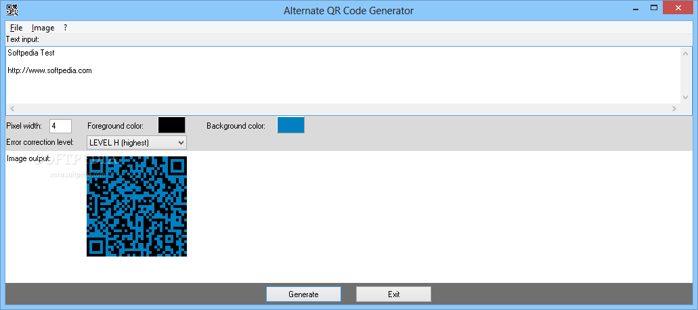Click the horizontal scroll right arrow
This screenshot has height=310, width=698.
(674, 108)
